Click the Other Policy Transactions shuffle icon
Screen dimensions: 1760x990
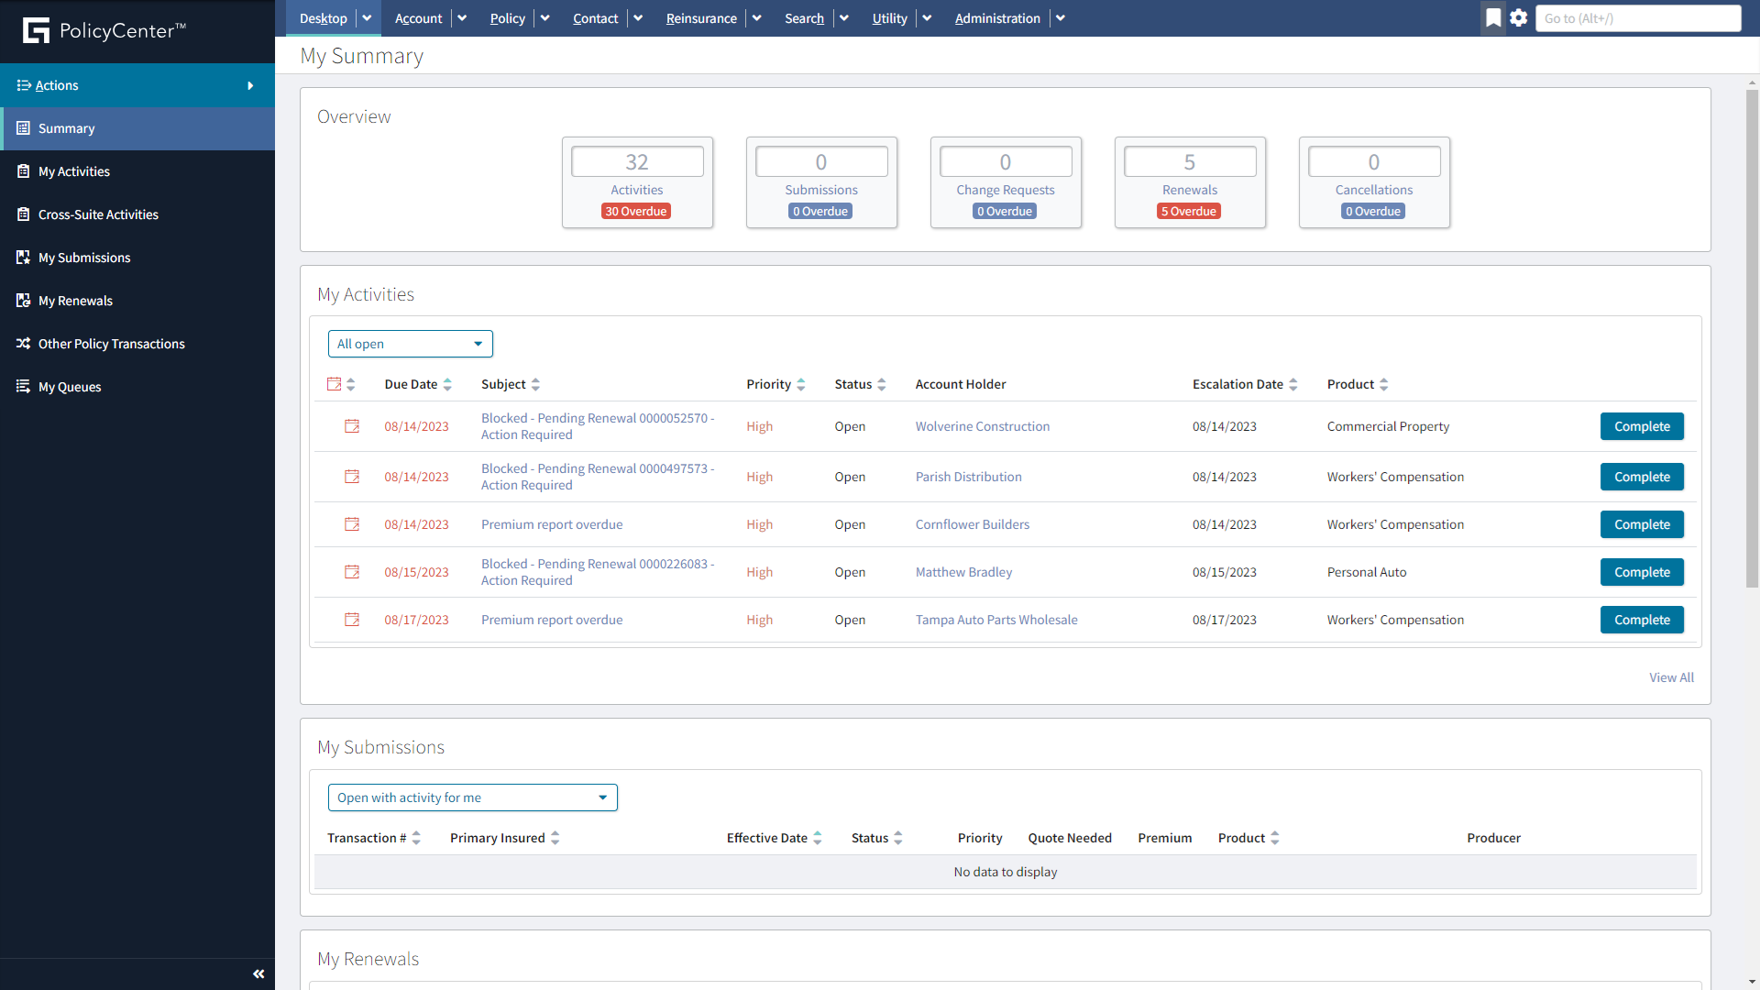[x=23, y=344]
